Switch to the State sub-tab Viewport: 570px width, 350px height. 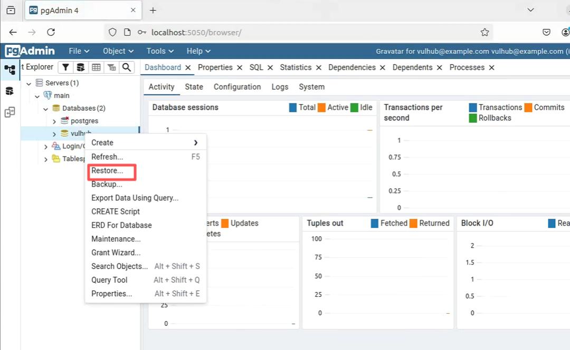(x=194, y=87)
